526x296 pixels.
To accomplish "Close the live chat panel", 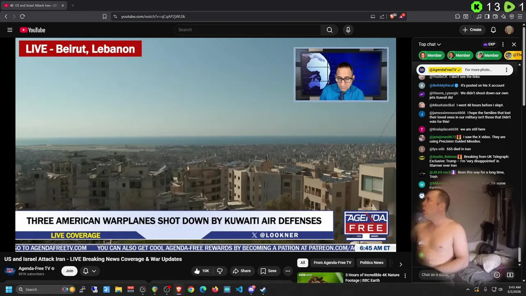I will click(514, 44).
